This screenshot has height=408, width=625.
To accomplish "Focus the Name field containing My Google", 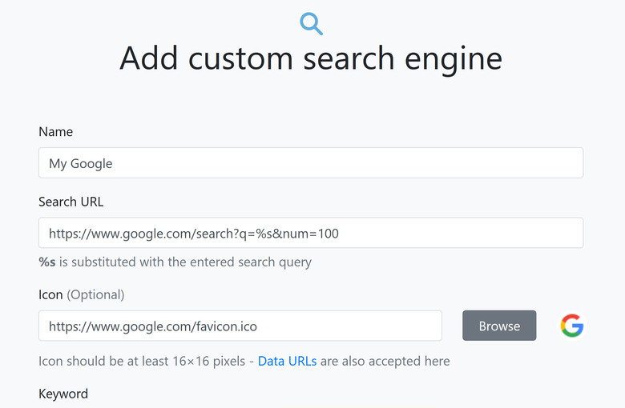I will click(310, 163).
